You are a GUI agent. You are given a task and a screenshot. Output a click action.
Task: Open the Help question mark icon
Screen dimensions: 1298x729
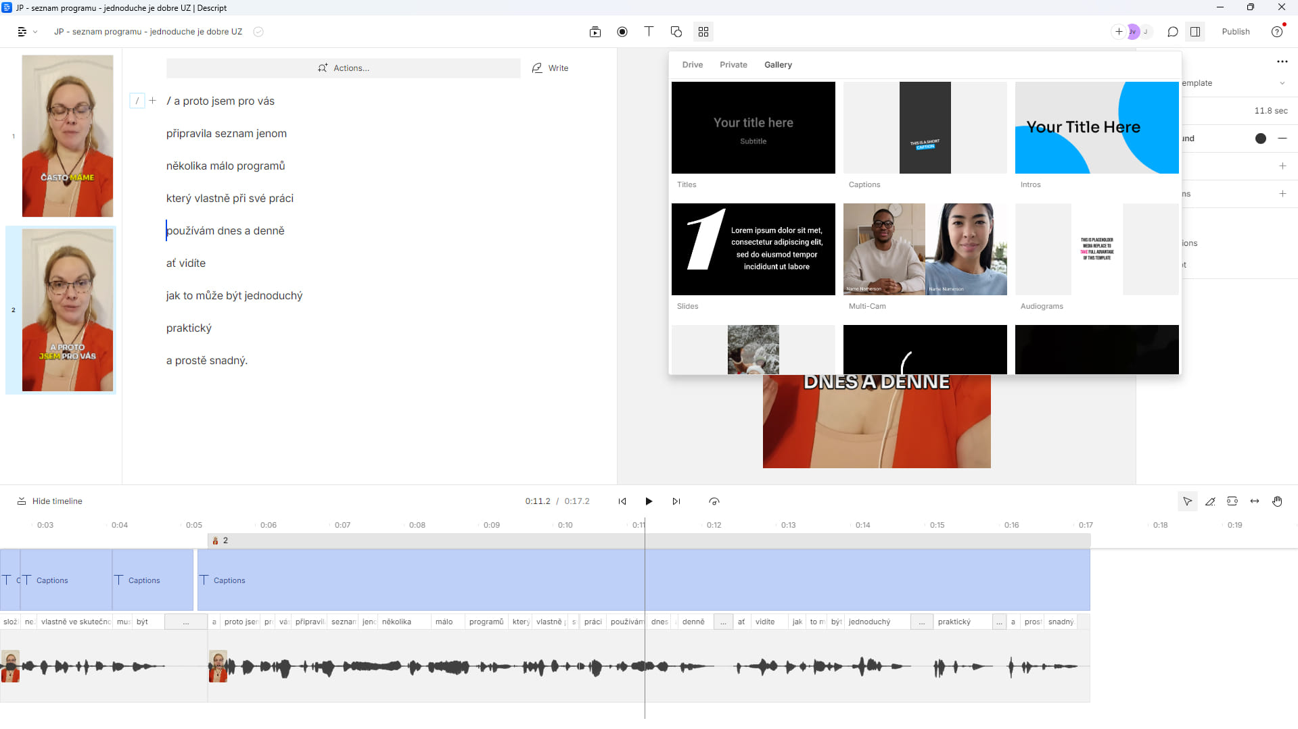[x=1277, y=32]
